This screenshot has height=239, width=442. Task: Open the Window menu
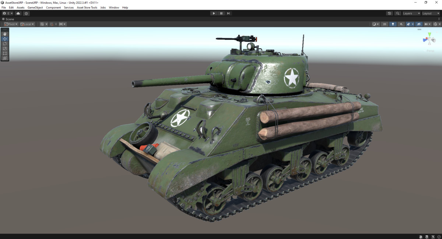114,7
